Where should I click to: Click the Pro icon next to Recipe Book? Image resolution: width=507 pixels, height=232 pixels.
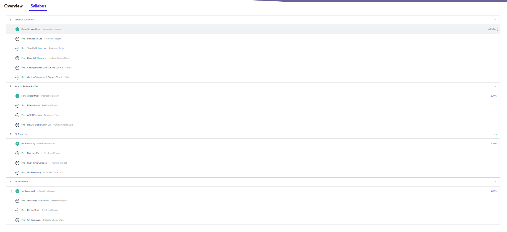click(x=17, y=210)
